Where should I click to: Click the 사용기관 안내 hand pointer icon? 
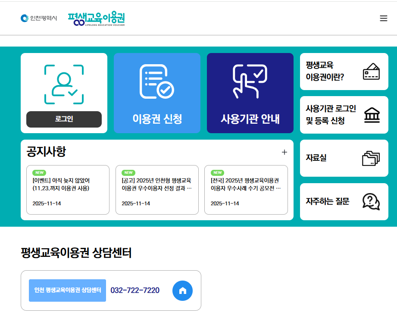coord(250,81)
